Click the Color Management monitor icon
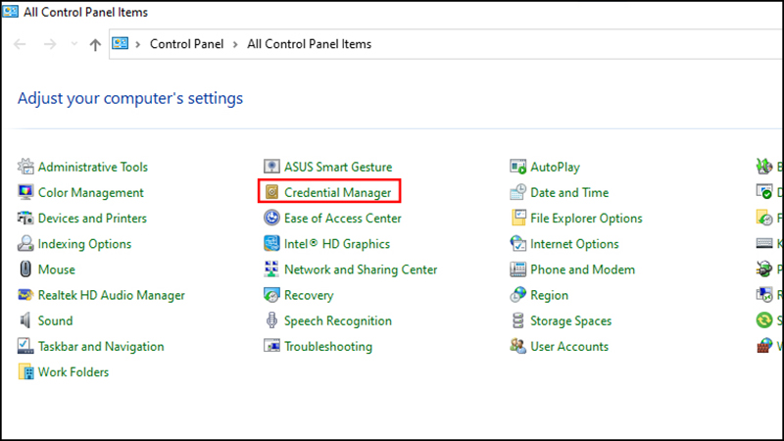The image size is (784, 441). 25,192
